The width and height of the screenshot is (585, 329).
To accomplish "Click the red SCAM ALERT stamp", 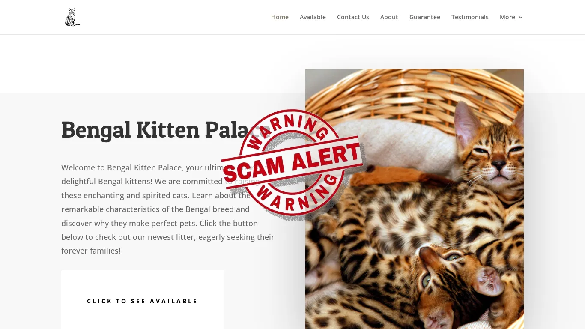I will [292, 165].
